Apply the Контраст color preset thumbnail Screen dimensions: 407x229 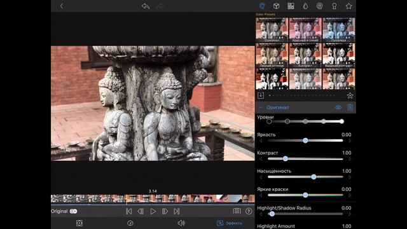(x=305, y=55)
